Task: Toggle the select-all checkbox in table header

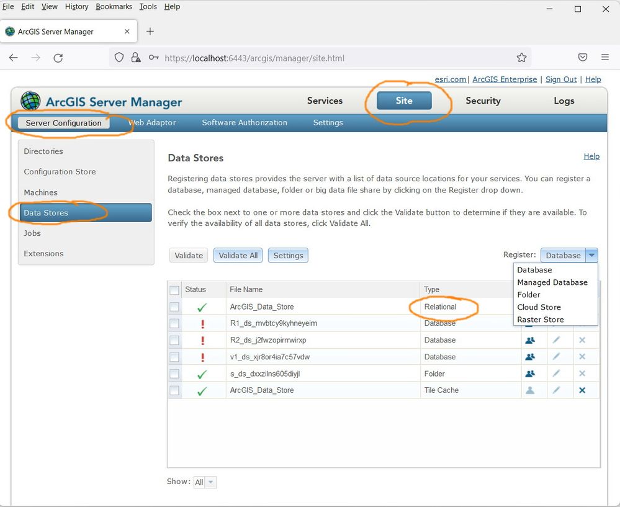Action: 174,290
